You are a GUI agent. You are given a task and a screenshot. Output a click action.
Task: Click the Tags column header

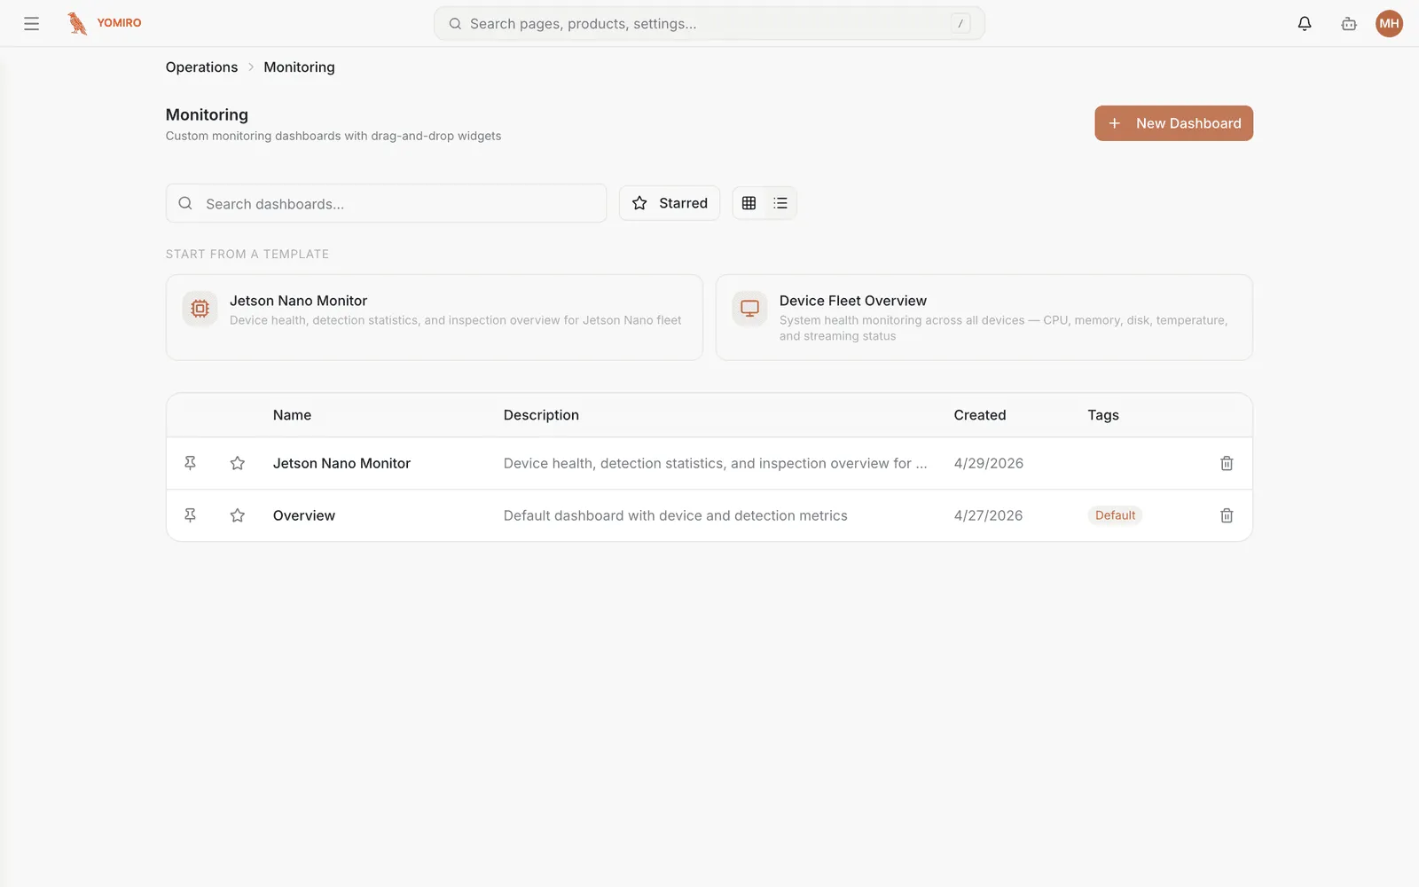[1103, 415]
